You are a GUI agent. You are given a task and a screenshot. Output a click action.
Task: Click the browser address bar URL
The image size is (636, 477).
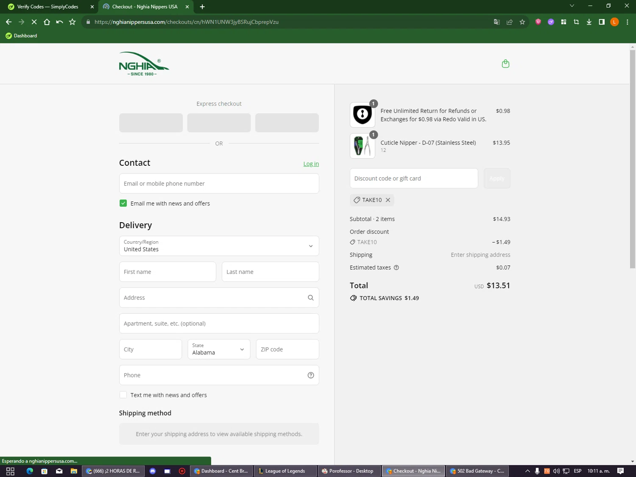(187, 22)
